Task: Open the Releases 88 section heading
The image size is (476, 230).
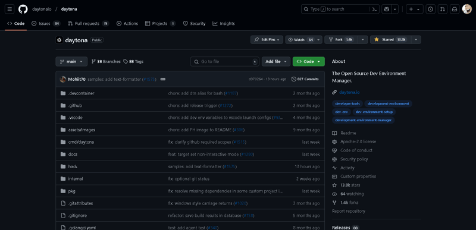Action: point(346,228)
